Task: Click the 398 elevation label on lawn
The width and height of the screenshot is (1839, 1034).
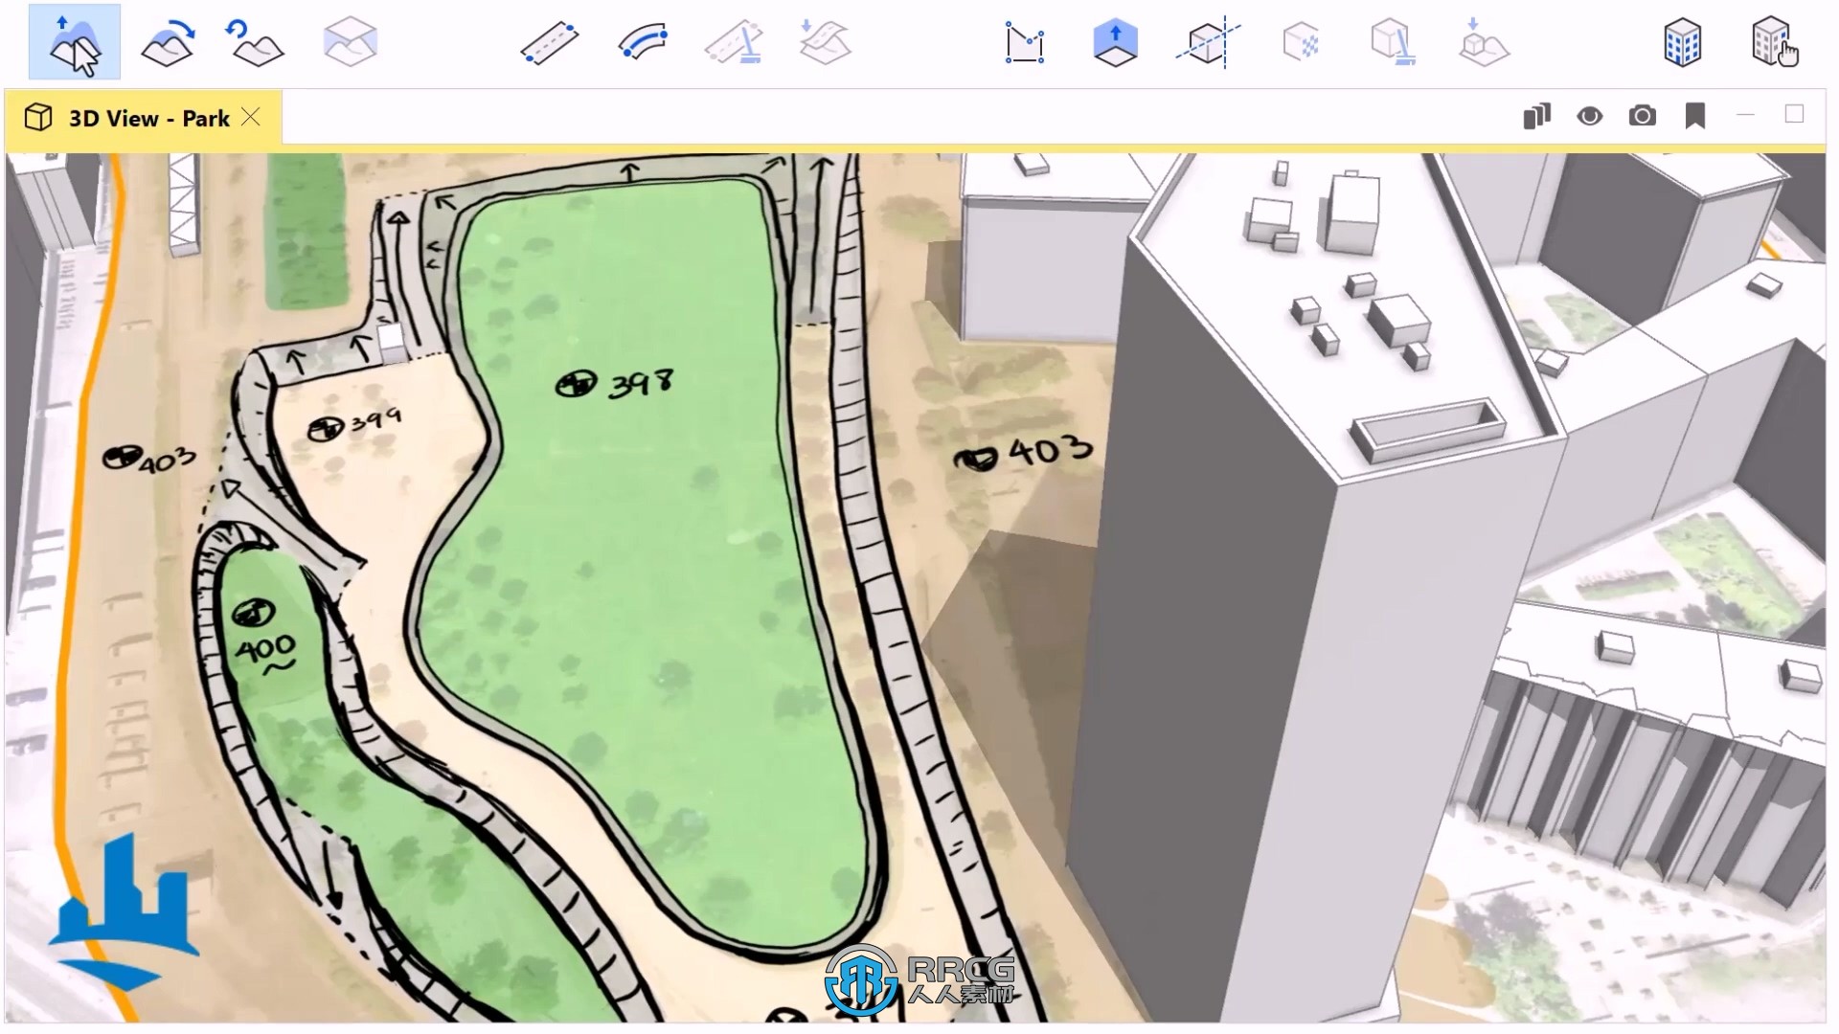Action: [641, 384]
